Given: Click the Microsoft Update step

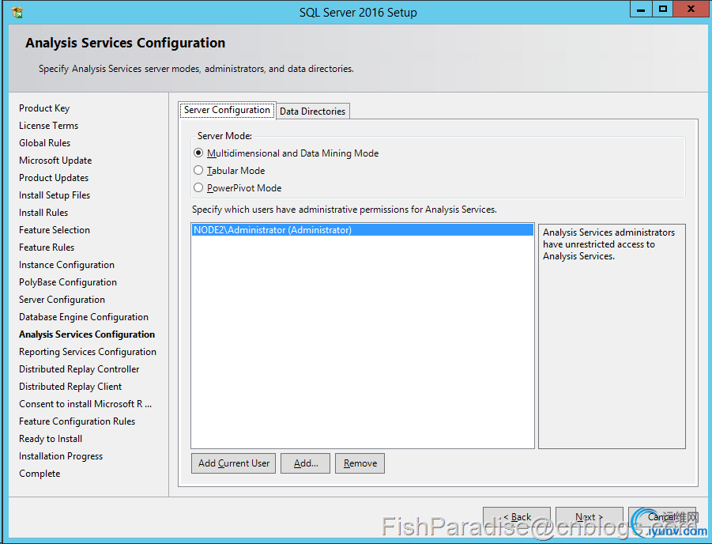Looking at the screenshot, I should (x=55, y=161).
